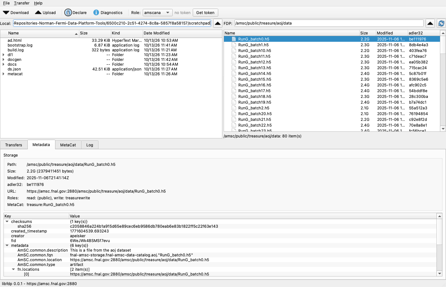Viewport: 446px width, 287px height.
Task: Click the Declare info icon
Action: click(68, 13)
